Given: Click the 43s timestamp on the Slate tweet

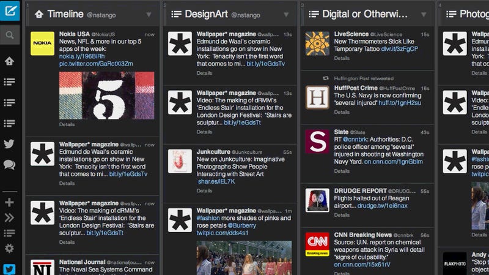Looking at the screenshot, I should (425, 132).
